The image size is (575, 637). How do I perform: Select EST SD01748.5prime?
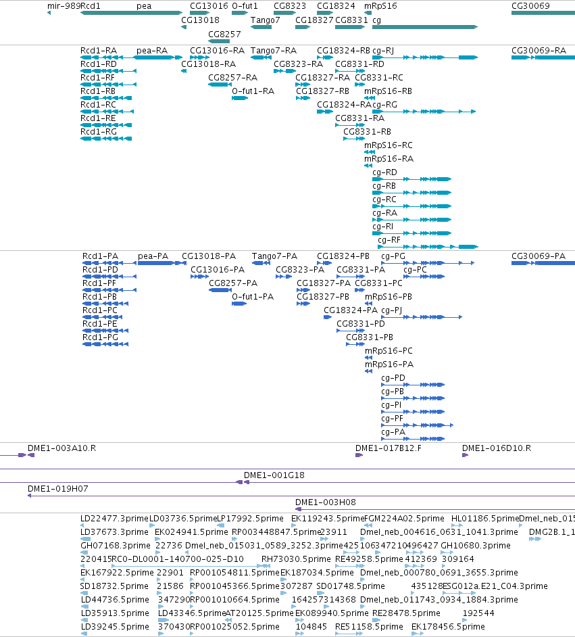coord(351,586)
